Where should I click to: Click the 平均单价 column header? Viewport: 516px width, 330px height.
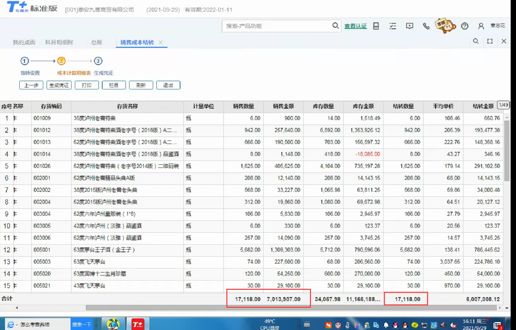click(443, 106)
